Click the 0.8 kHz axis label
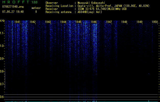The width and height of the screenshot is (160, 102). pyautogui.click(x=2, y=71)
